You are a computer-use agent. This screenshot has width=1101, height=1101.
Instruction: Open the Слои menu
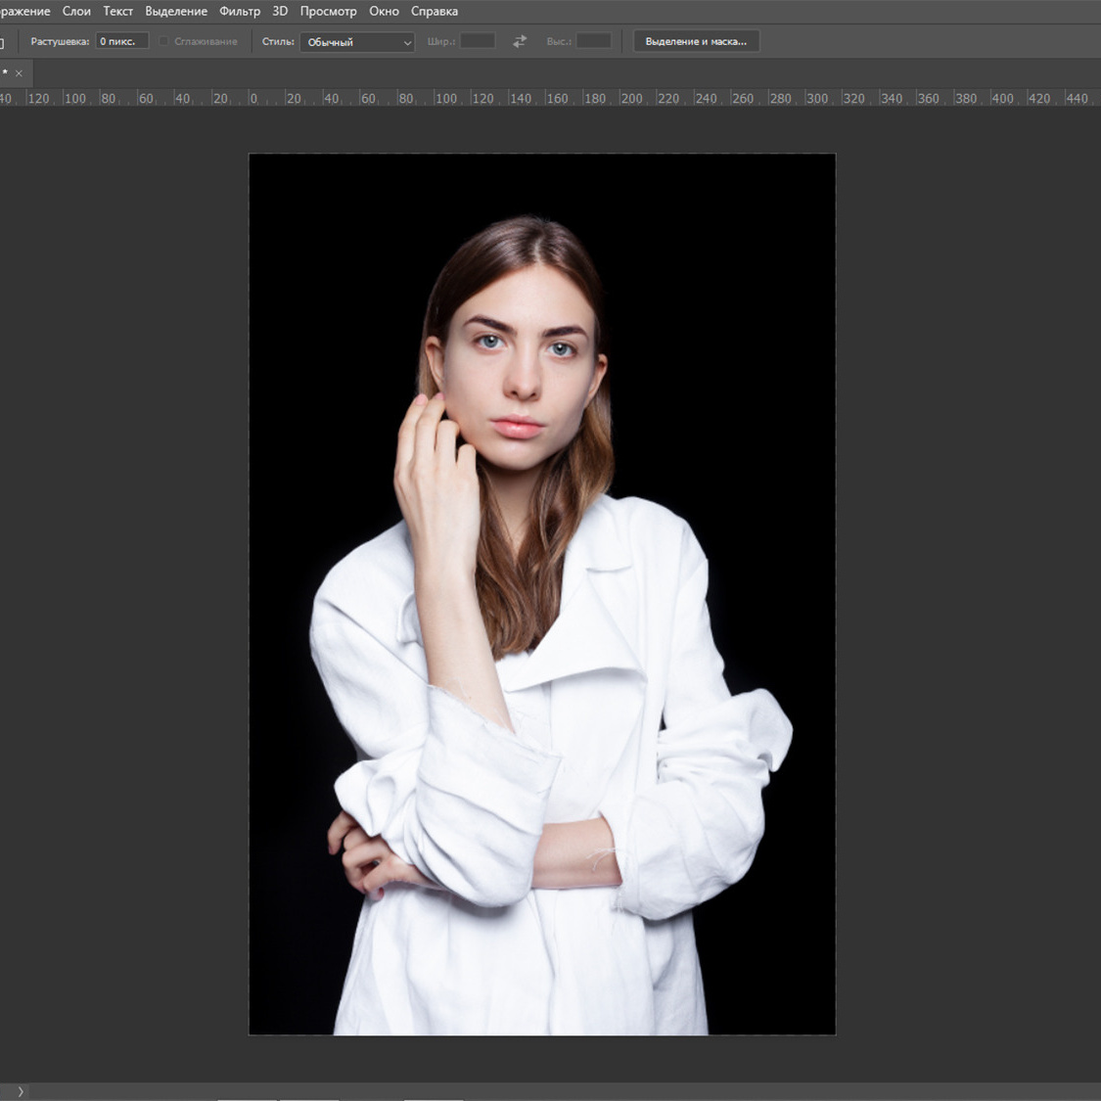pyautogui.click(x=76, y=11)
